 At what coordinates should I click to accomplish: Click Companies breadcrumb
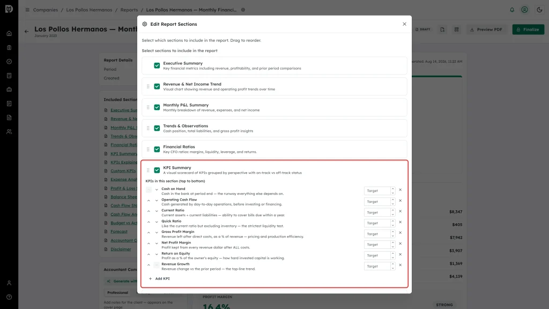click(46, 10)
